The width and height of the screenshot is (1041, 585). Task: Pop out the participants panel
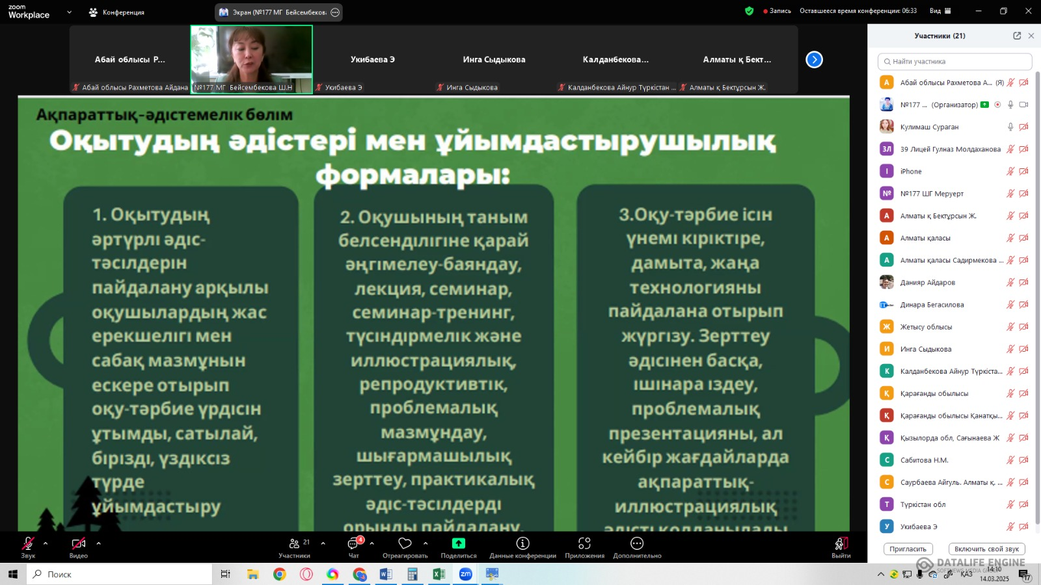(1017, 36)
